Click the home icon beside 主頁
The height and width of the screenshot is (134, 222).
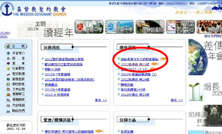[x=9, y=46]
